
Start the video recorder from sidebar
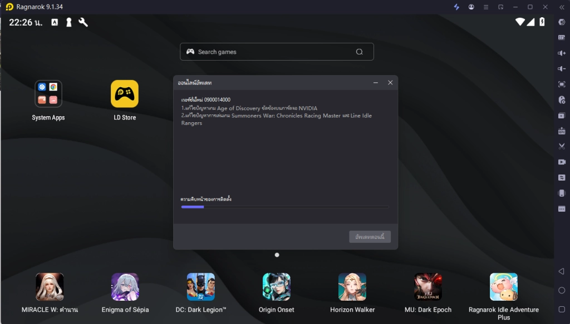(562, 162)
